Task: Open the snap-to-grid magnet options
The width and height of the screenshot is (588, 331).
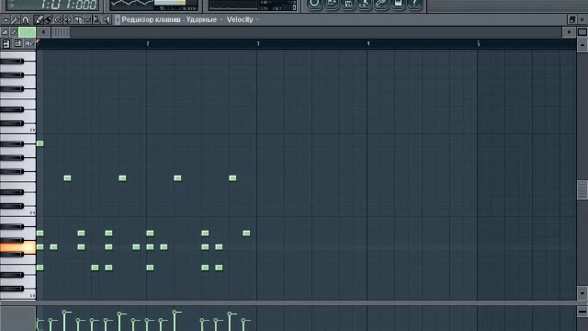Action: (26, 19)
